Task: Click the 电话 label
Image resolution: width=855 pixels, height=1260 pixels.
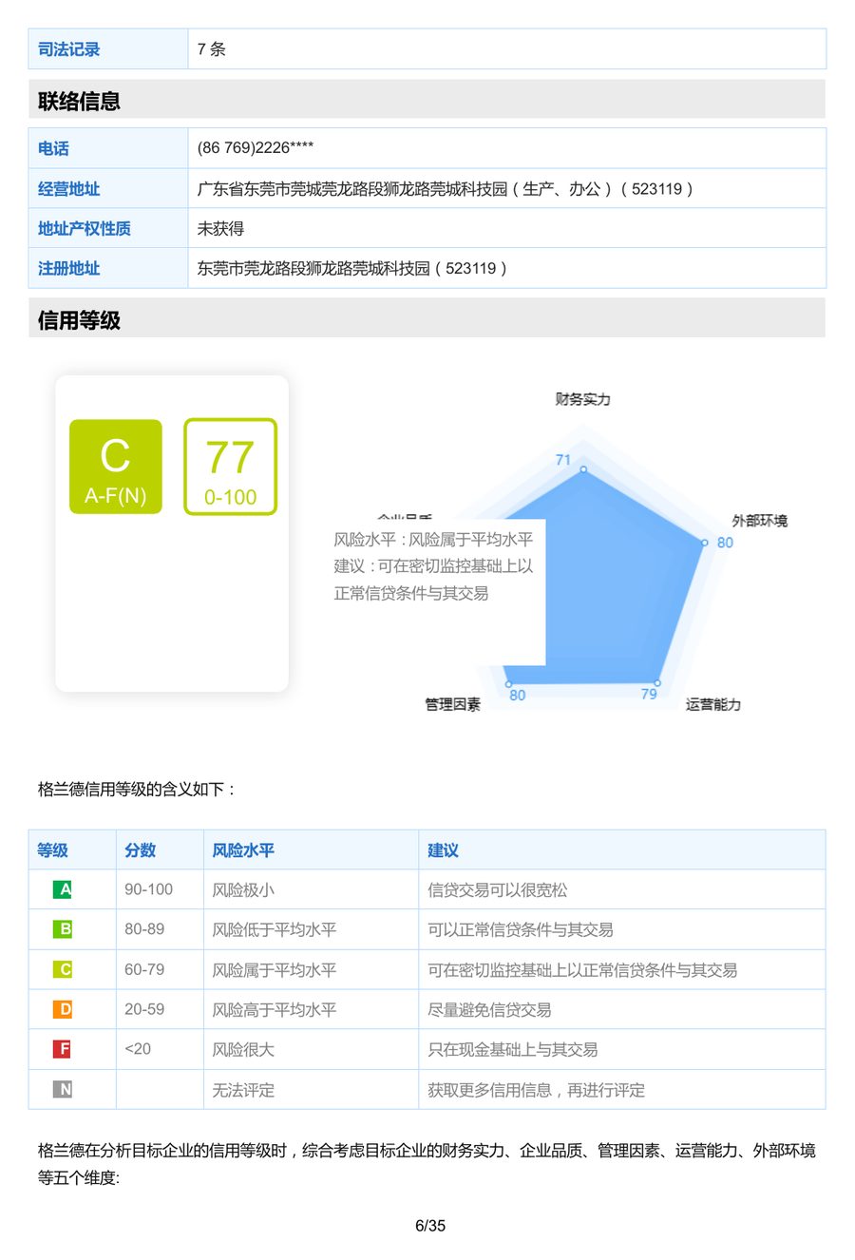Action: pyautogui.click(x=53, y=148)
